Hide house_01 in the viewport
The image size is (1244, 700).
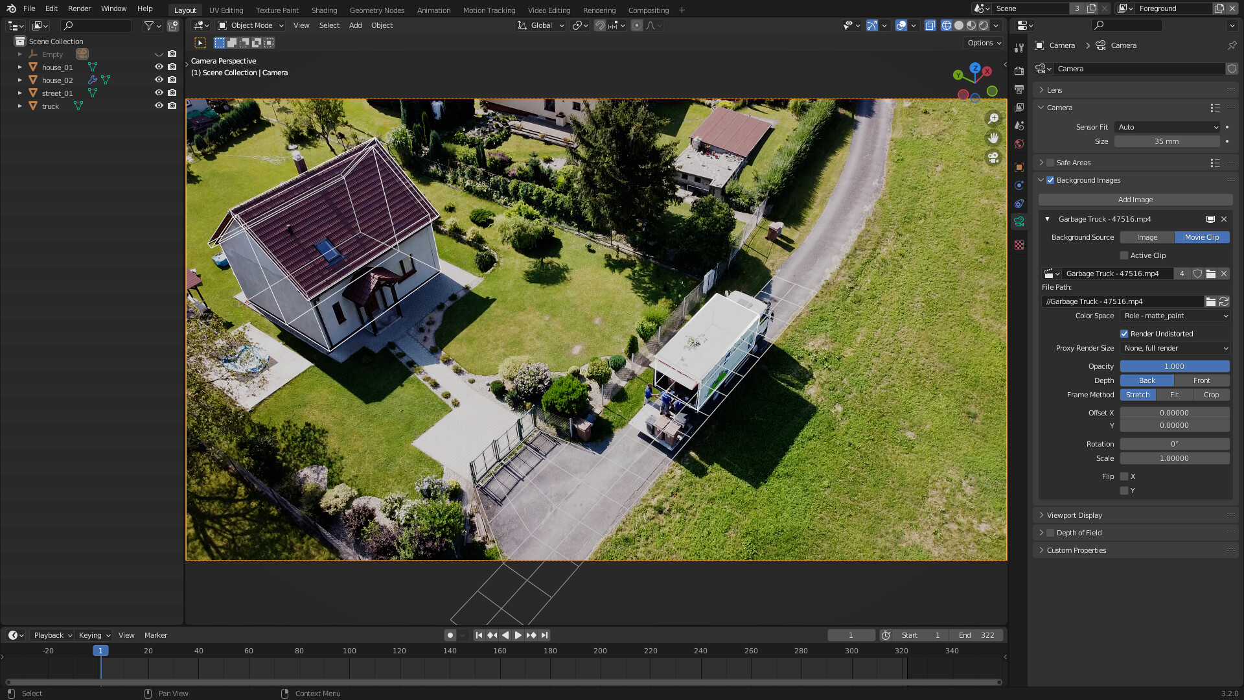(x=159, y=67)
